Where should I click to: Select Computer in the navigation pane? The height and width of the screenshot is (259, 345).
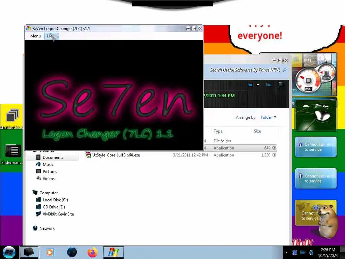49,193
